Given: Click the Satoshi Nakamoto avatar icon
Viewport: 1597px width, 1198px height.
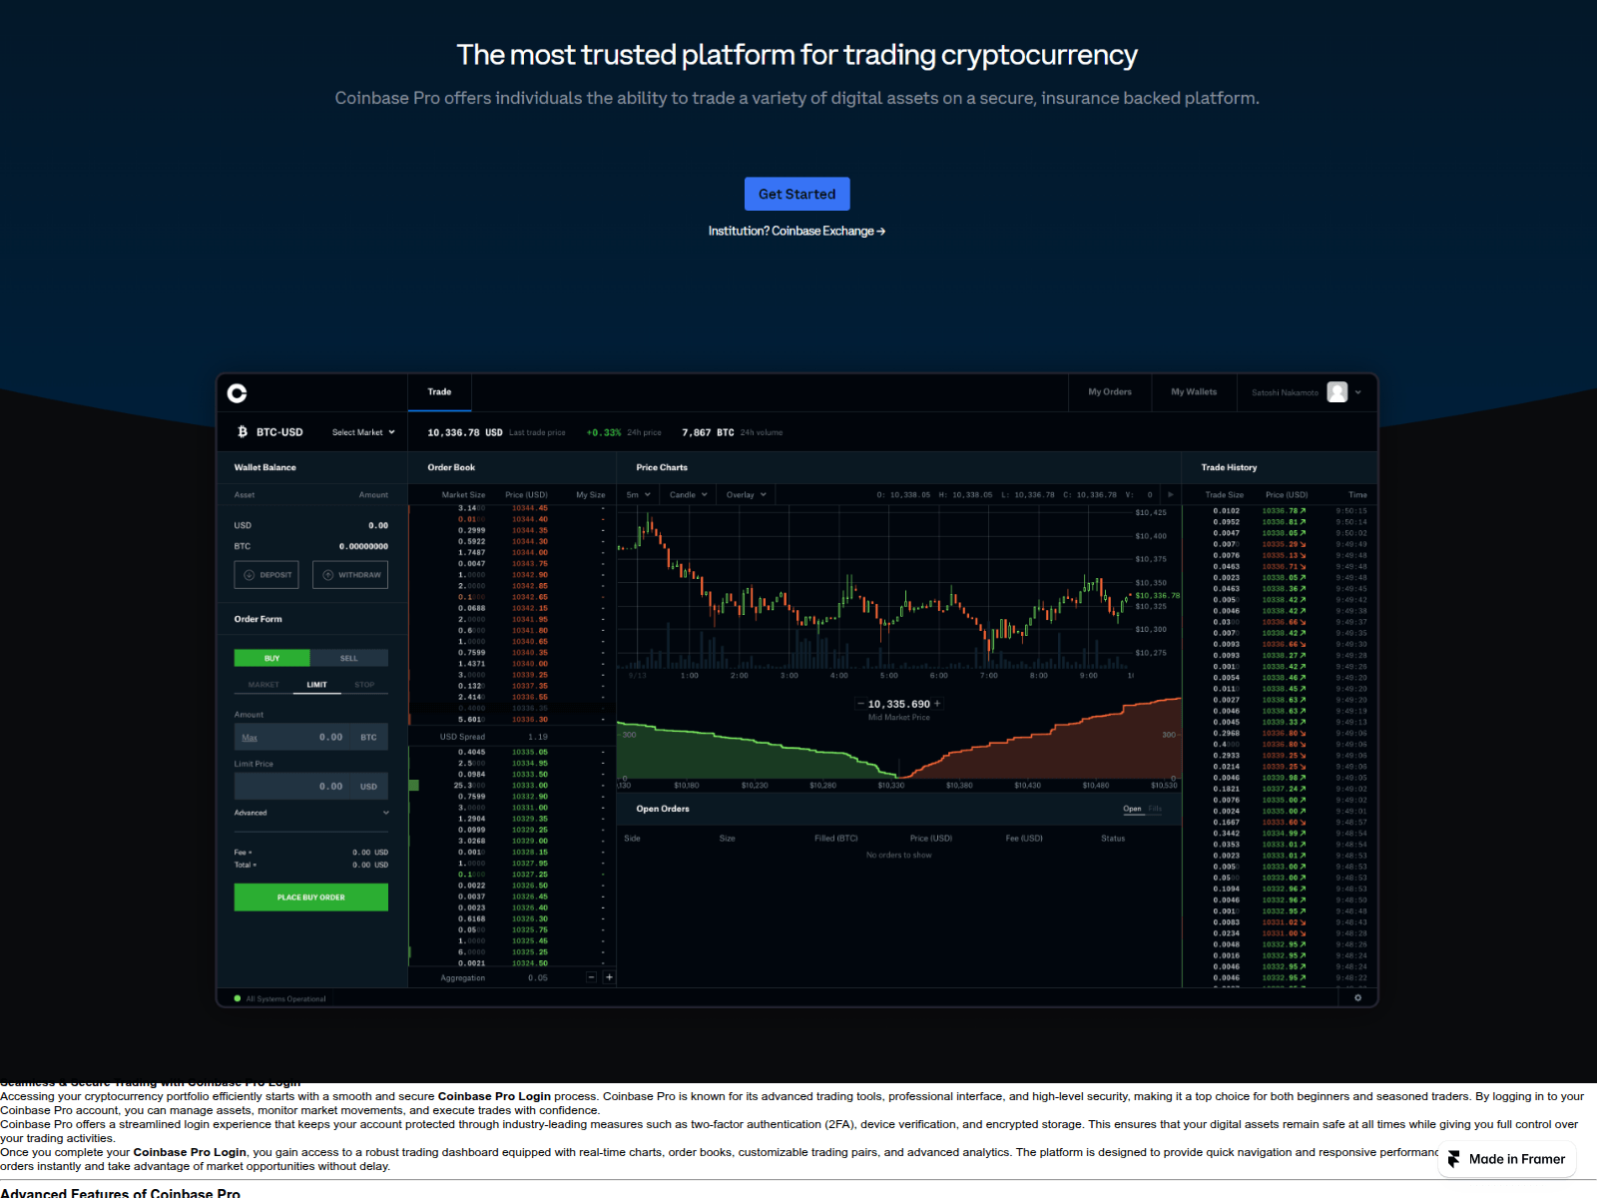Looking at the screenshot, I should [x=1337, y=392].
